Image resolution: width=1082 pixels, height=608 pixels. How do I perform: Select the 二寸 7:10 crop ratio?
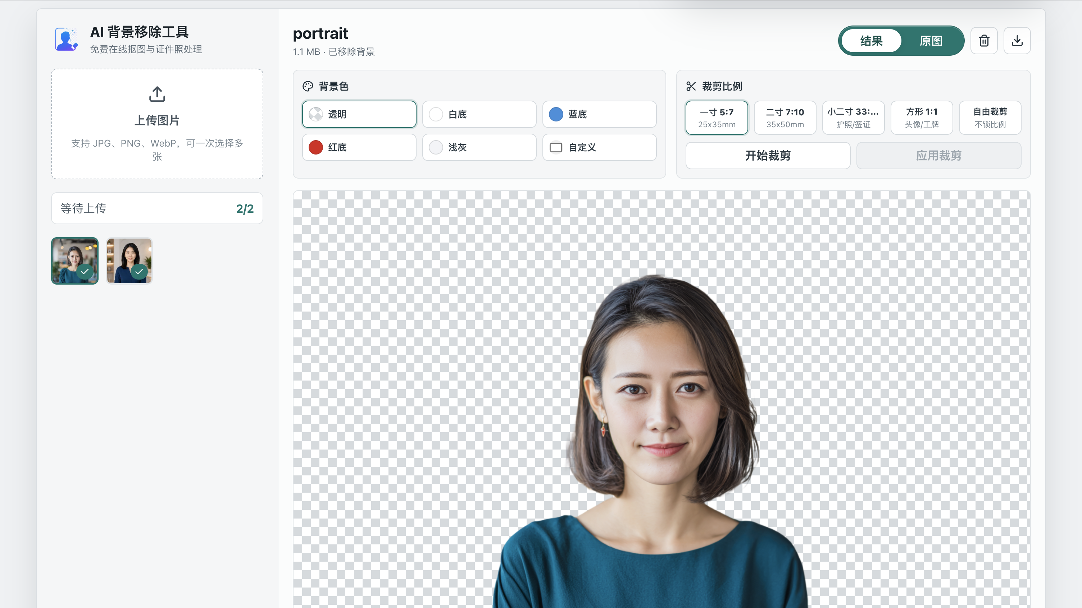click(785, 118)
